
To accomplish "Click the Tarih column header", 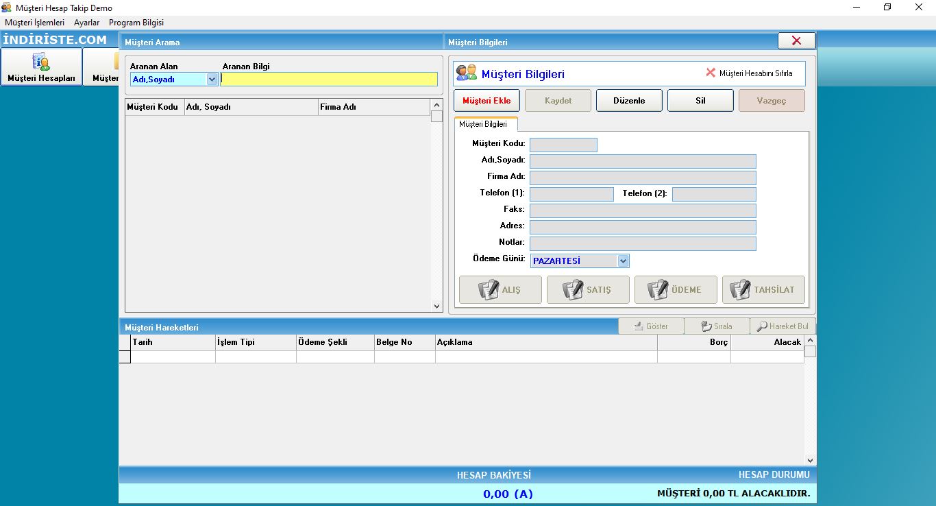I will [173, 342].
